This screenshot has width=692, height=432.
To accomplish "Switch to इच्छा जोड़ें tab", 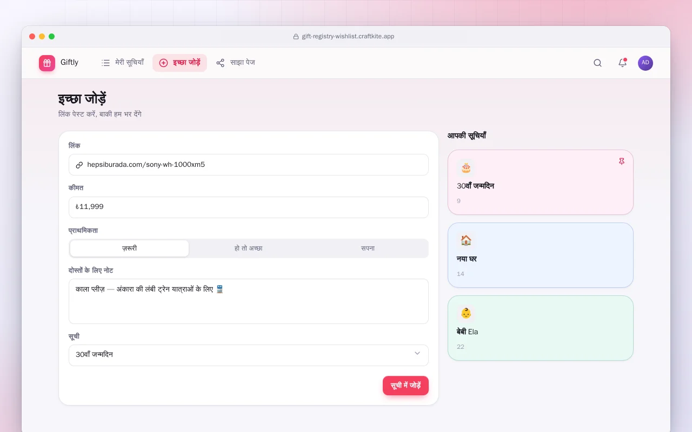I will [x=179, y=63].
